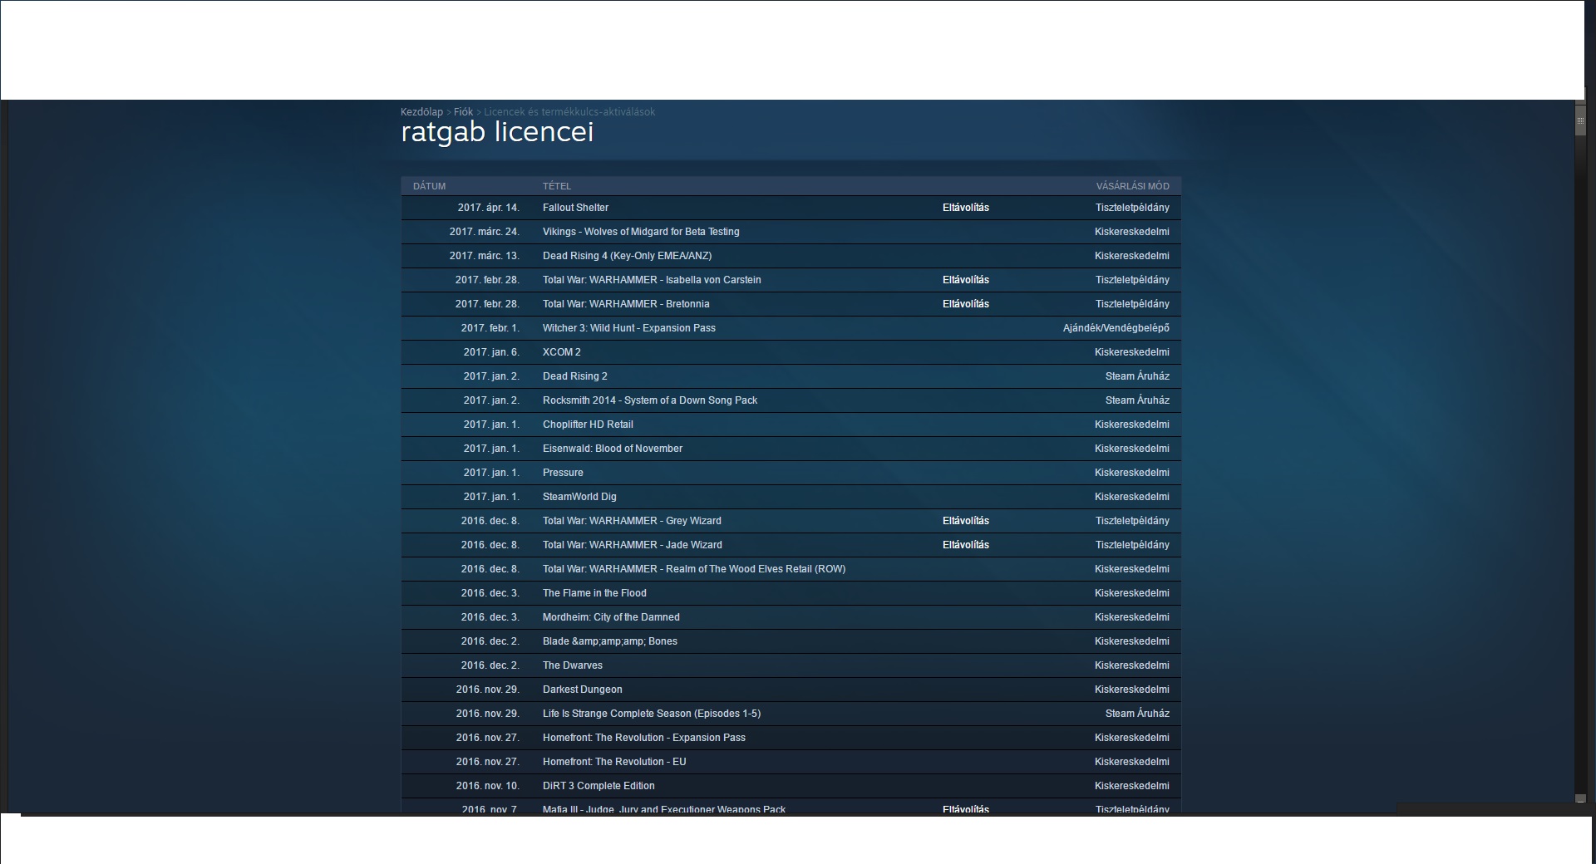
Task: Click 'Choplifter HD Retail'
Action: coord(588,425)
